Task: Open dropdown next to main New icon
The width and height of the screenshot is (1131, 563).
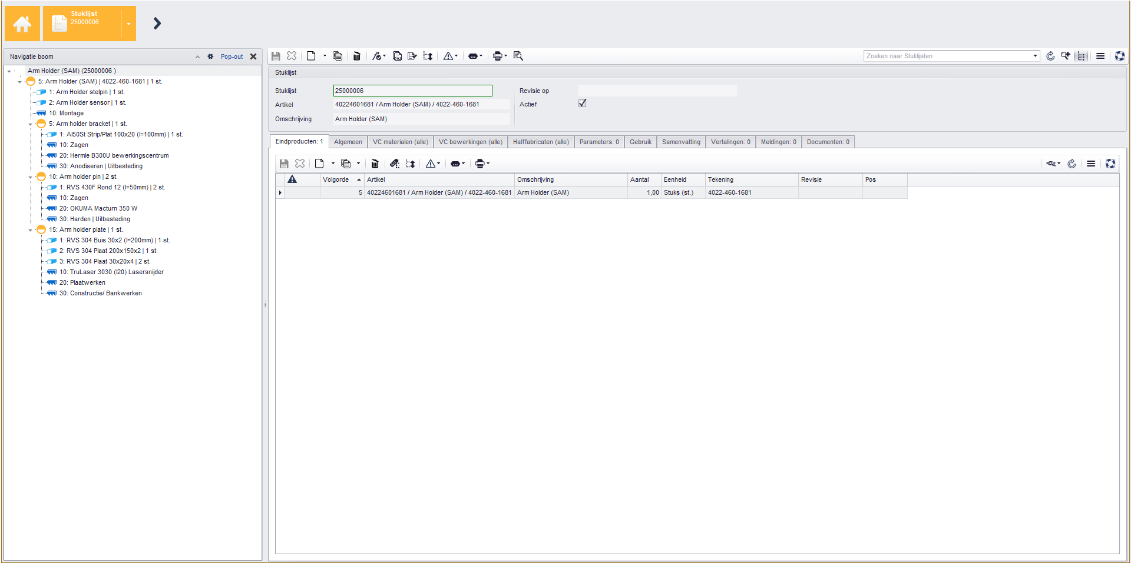Action: tap(325, 56)
